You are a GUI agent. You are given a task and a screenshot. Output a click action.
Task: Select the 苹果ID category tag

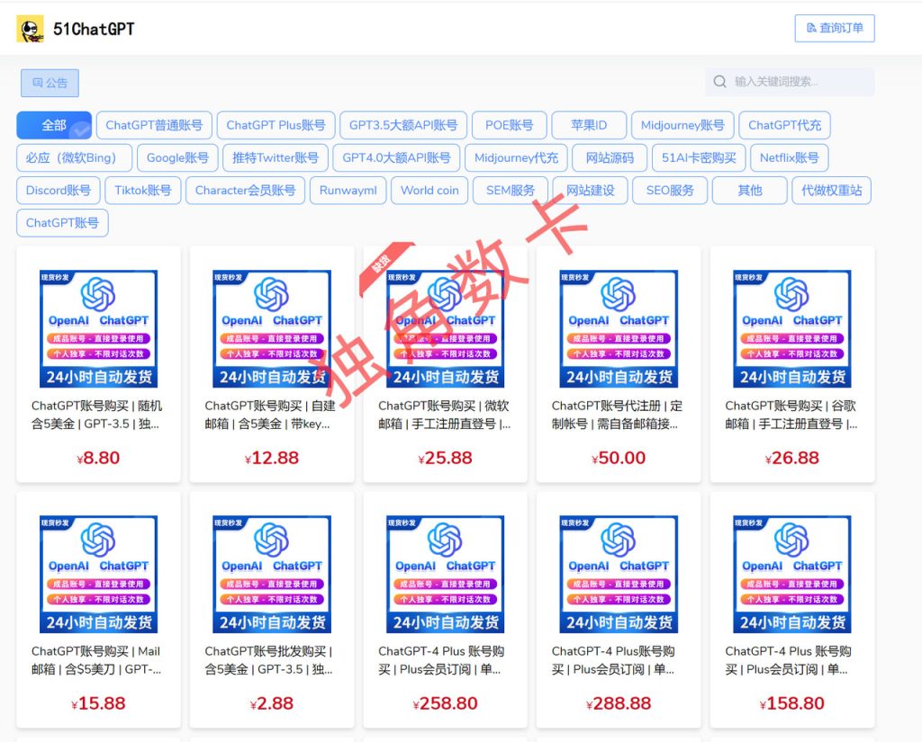pyautogui.click(x=588, y=125)
